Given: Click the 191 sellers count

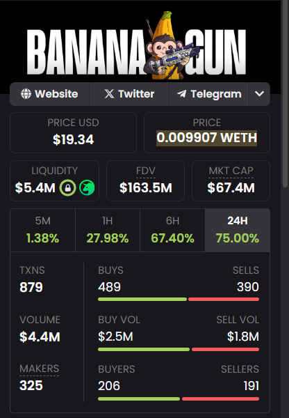Looking at the screenshot, I should (x=251, y=386).
